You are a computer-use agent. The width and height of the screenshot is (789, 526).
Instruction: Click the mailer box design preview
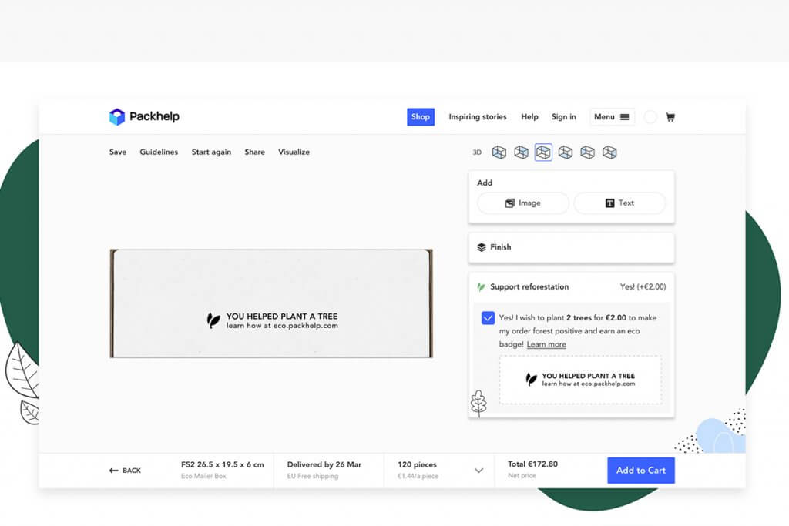[271, 303]
